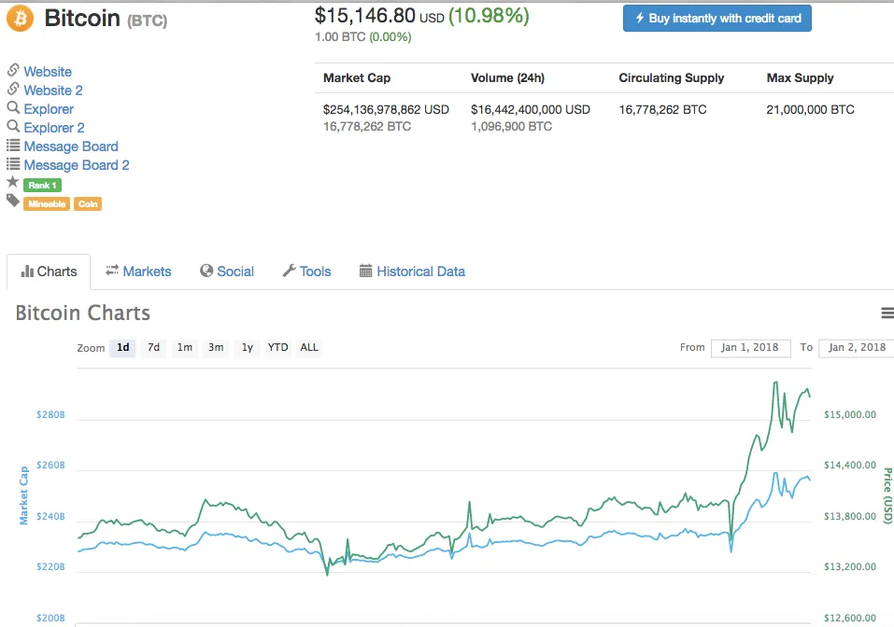Select the Charts tab
The image size is (894, 627).
(x=49, y=272)
